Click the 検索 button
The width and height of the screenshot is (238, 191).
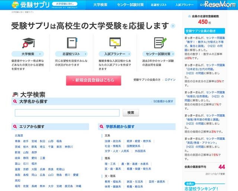(x=131, y=113)
